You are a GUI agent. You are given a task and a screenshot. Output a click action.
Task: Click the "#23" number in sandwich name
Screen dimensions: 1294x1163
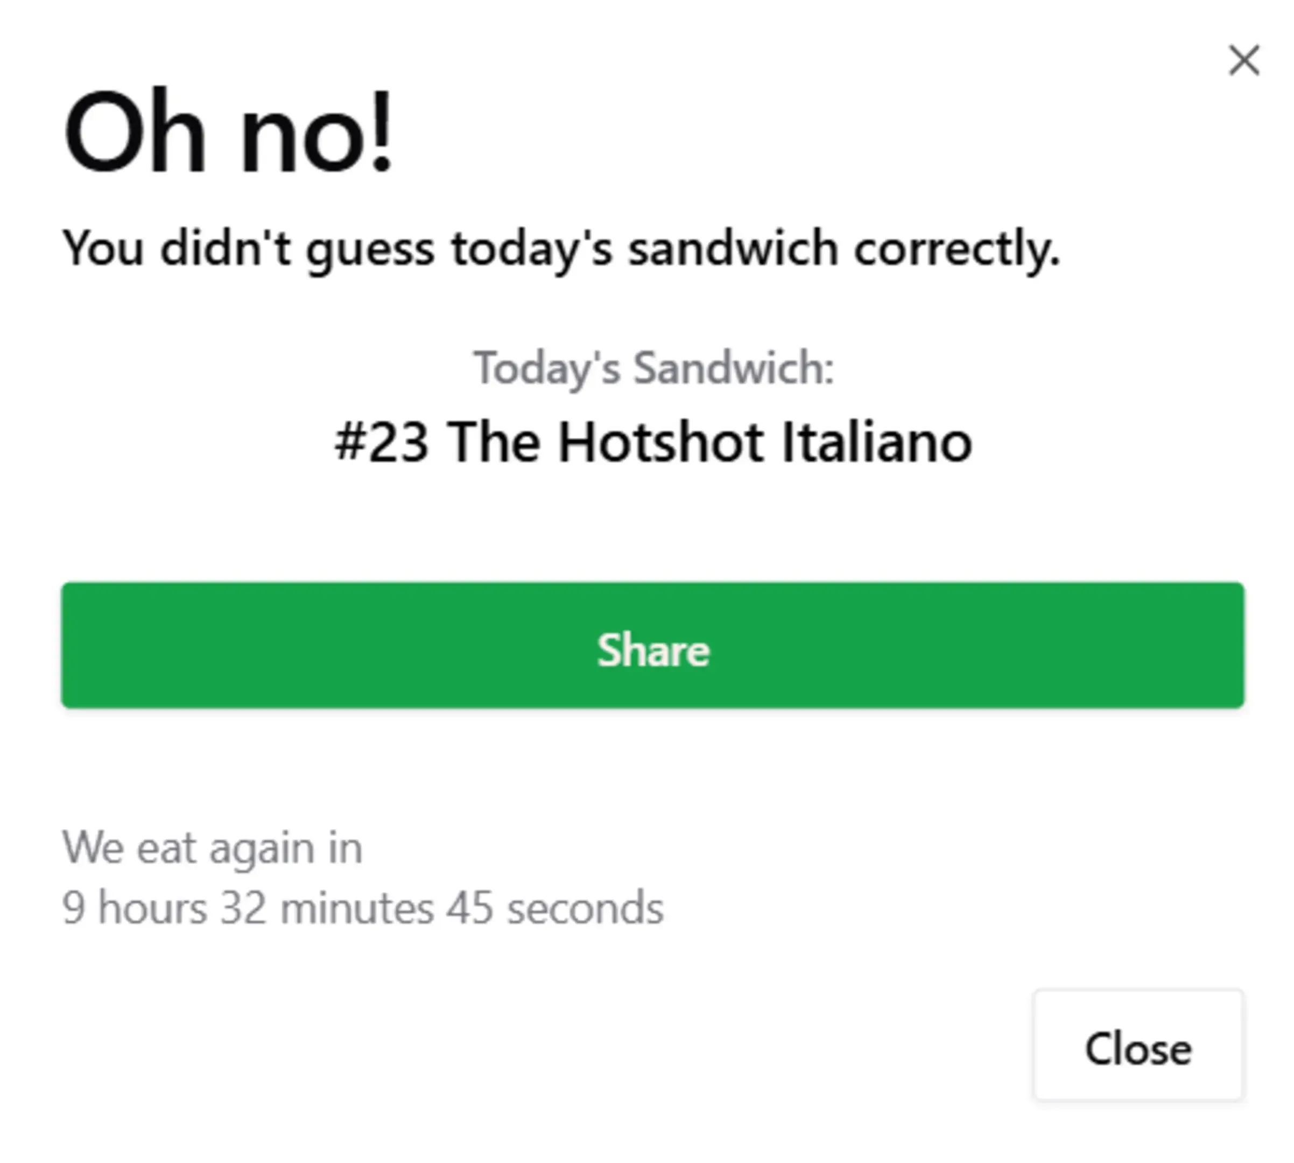click(x=381, y=442)
